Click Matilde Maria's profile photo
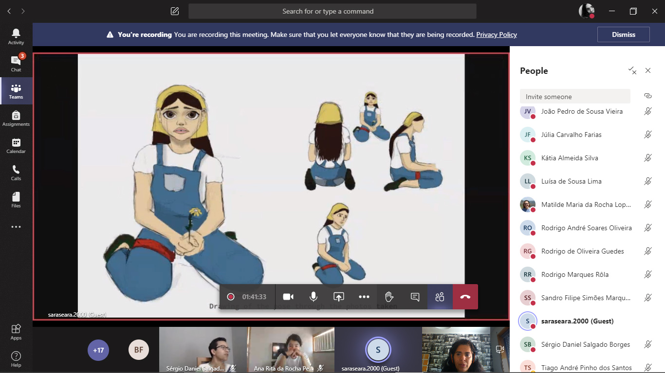 (x=528, y=204)
